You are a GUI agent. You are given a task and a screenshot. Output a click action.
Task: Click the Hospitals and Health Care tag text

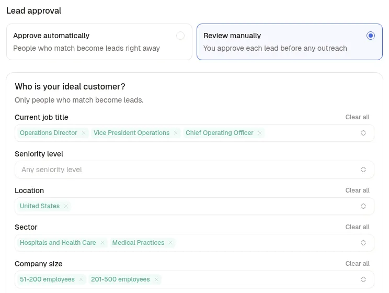point(58,243)
